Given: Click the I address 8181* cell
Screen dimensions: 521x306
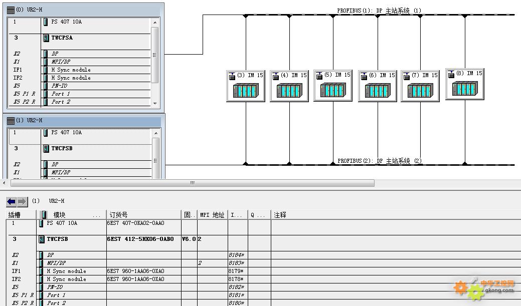Looking at the screenshot, I should click(x=237, y=295).
